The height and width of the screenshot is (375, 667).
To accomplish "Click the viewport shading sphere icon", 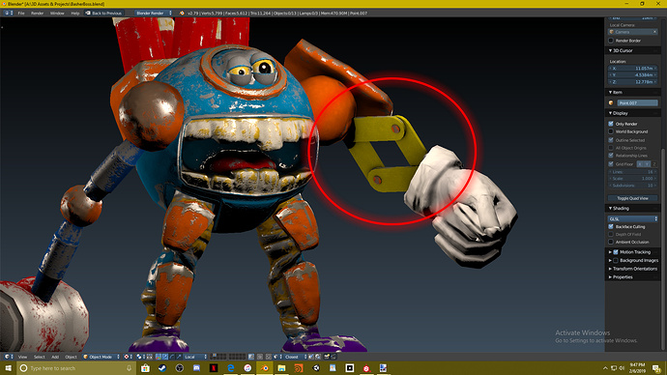I will 127,357.
